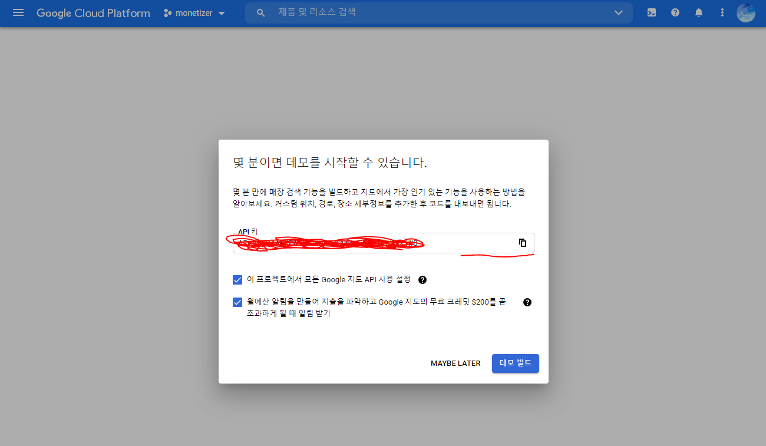
Task: Click the dialog title 몇 분이면 데모를 시작할 수 있습니다
Action: [329, 163]
